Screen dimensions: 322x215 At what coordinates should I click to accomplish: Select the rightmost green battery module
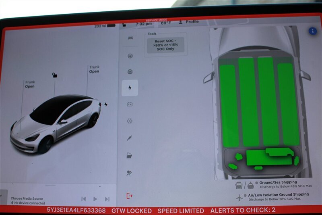coord(289,104)
